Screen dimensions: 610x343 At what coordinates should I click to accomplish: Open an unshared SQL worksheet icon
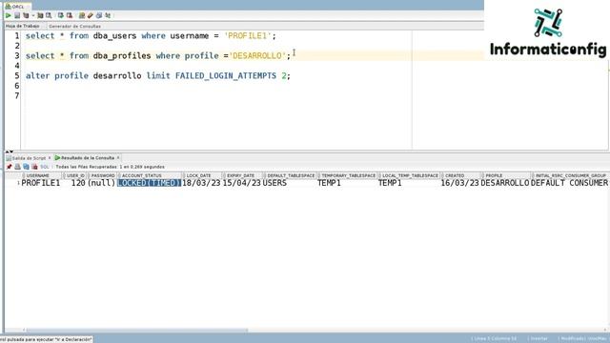pyautogui.click(x=82, y=15)
